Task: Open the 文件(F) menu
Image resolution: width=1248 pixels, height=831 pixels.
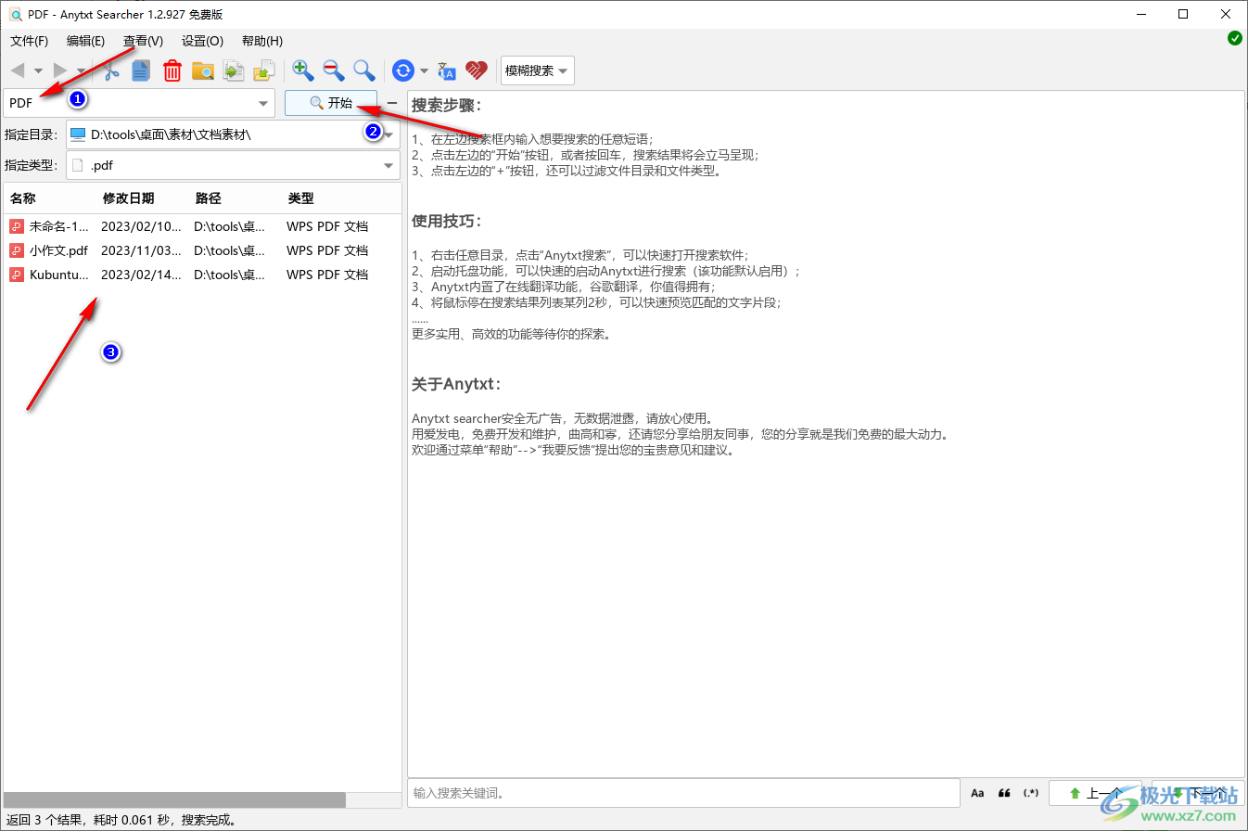Action: 29,41
